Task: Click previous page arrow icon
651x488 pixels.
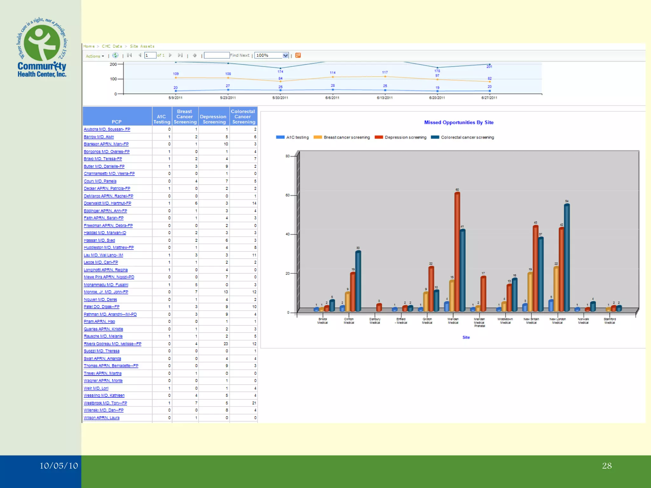Action: point(140,55)
